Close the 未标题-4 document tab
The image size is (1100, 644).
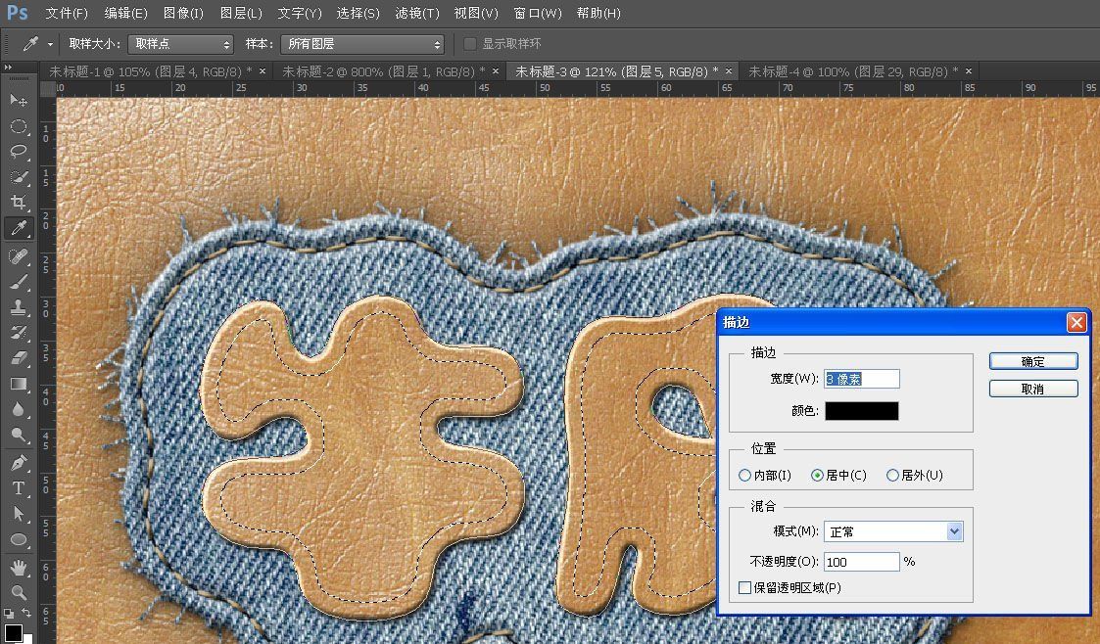point(969,70)
